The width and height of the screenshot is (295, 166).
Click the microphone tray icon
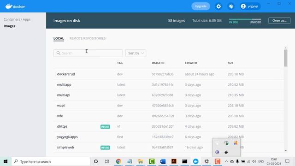(x=237, y=161)
